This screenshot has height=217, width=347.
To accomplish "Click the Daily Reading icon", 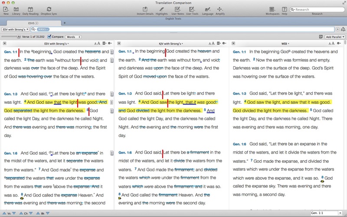I will 31,9.
